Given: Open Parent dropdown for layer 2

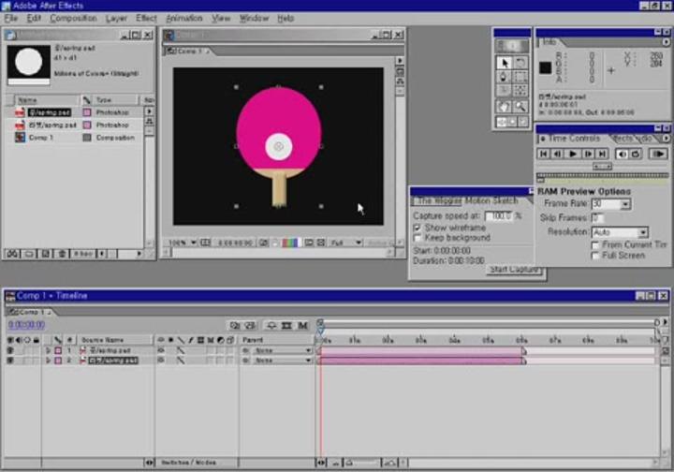Looking at the screenshot, I should pos(282,361).
